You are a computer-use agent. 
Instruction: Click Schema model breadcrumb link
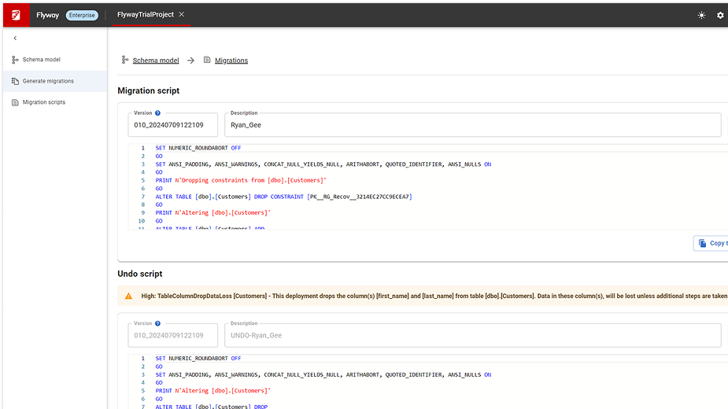[x=155, y=61]
